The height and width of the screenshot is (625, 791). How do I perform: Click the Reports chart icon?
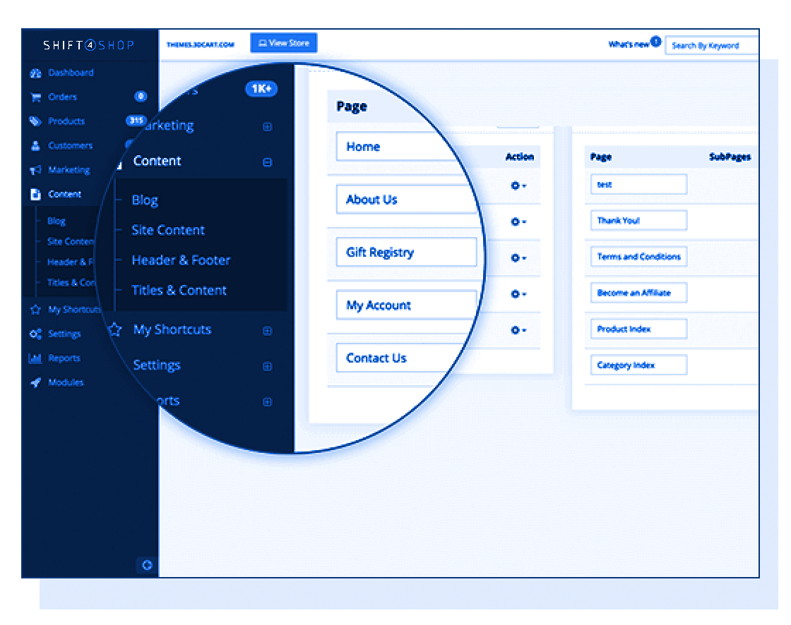35,358
